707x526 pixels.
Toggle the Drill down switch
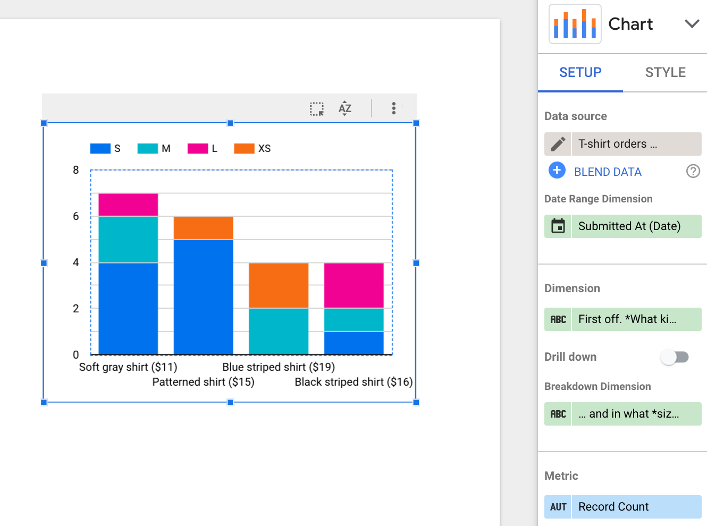[675, 357]
